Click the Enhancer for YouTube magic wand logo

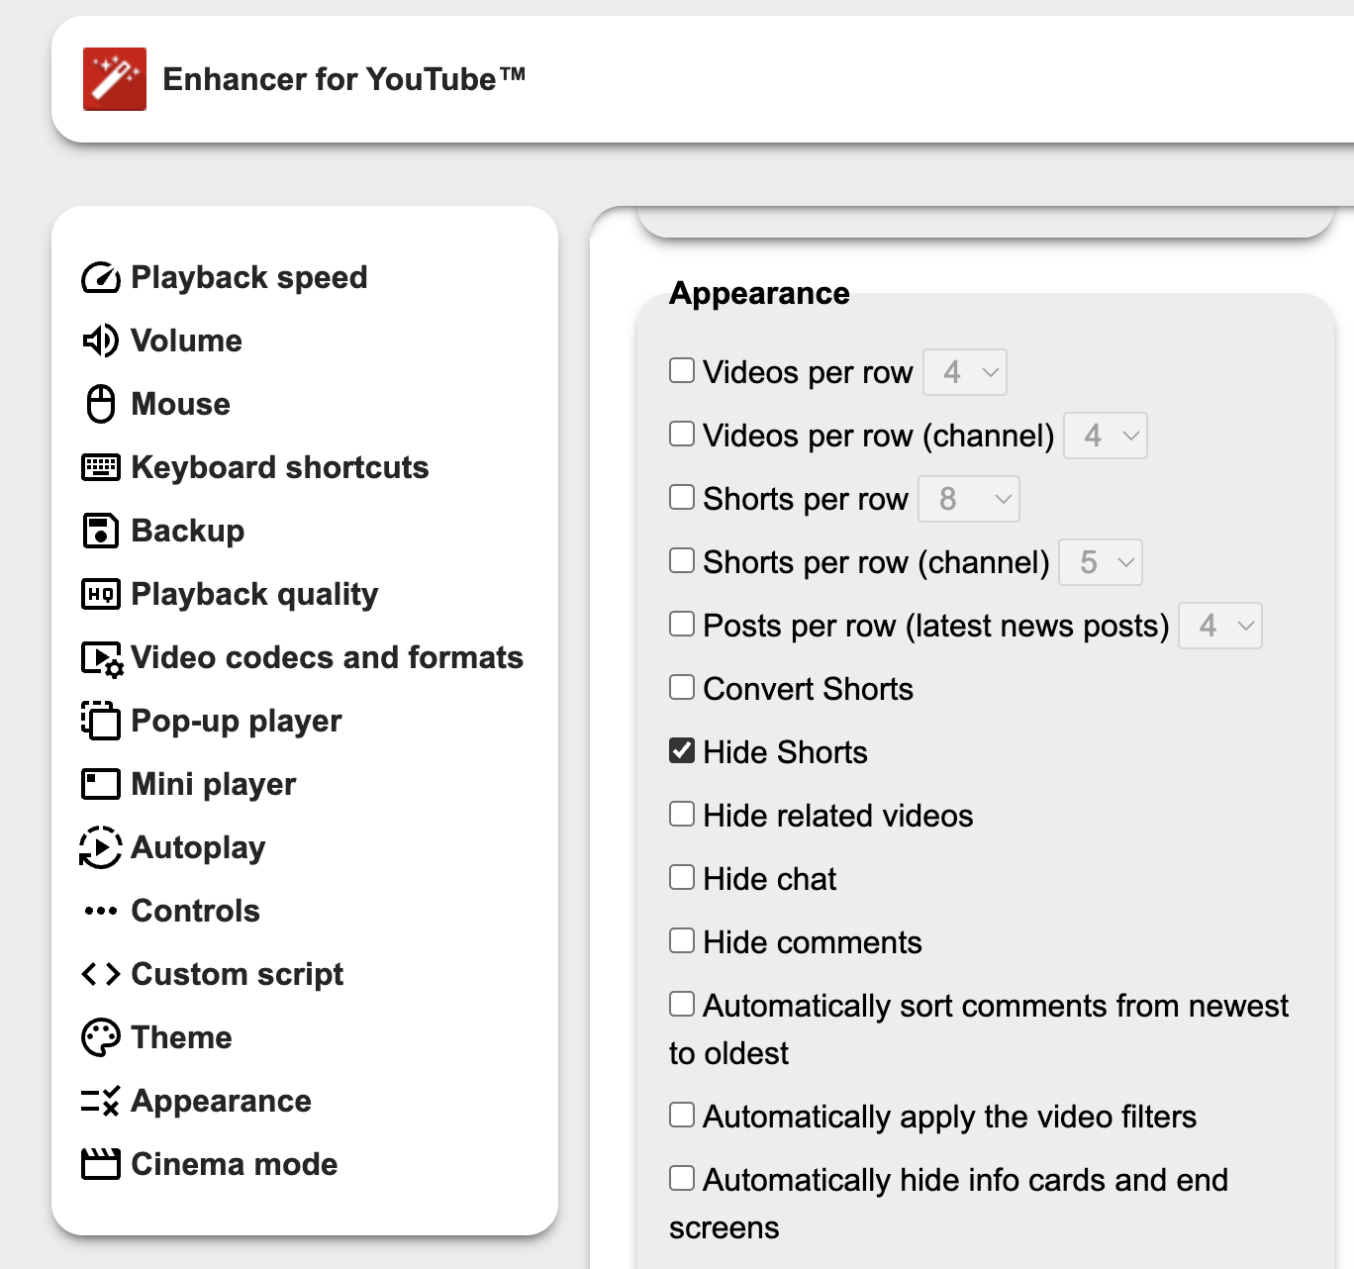(x=115, y=79)
